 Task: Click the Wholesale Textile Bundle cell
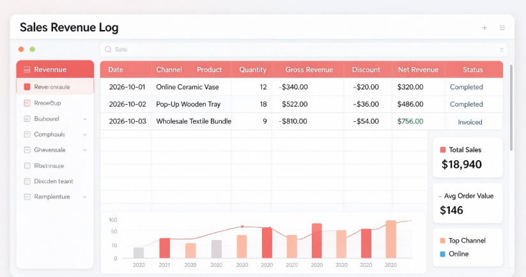[x=194, y=121]
